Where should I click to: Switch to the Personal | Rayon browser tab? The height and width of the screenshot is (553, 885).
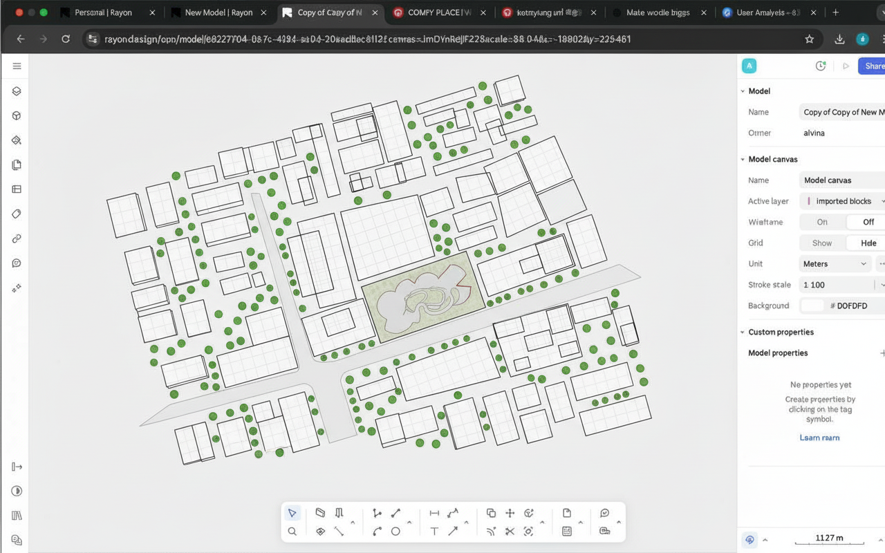tap(104, 12)
